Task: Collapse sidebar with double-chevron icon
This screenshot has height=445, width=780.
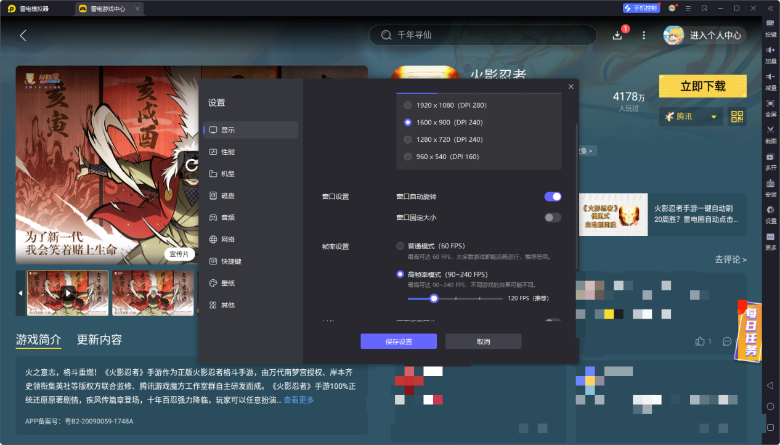Action: [770, 8]
